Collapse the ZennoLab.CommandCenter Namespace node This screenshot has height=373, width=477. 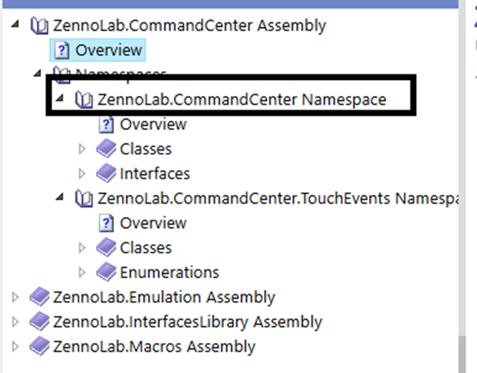(61, 100)
